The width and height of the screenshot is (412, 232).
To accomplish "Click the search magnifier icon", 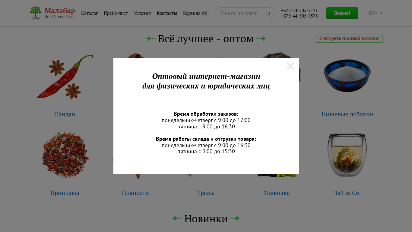I will [x=268, y=13].
